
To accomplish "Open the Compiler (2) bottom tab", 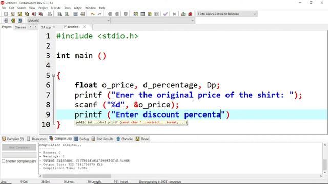I will coord(13,139).
